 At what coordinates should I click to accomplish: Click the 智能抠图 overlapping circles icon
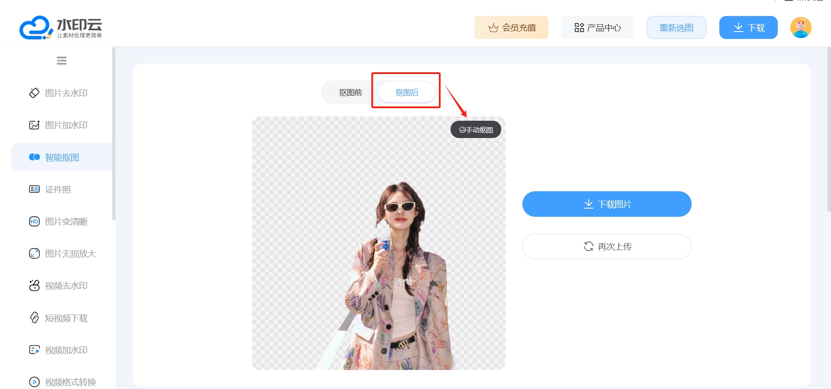tap(34, 157)
